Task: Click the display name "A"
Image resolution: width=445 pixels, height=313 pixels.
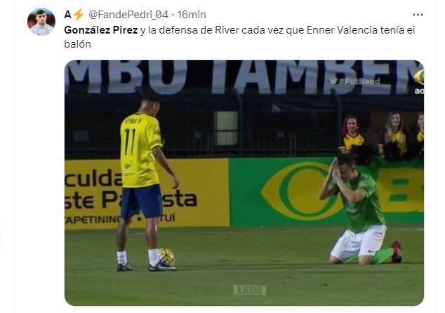Action: pos(67,15)
